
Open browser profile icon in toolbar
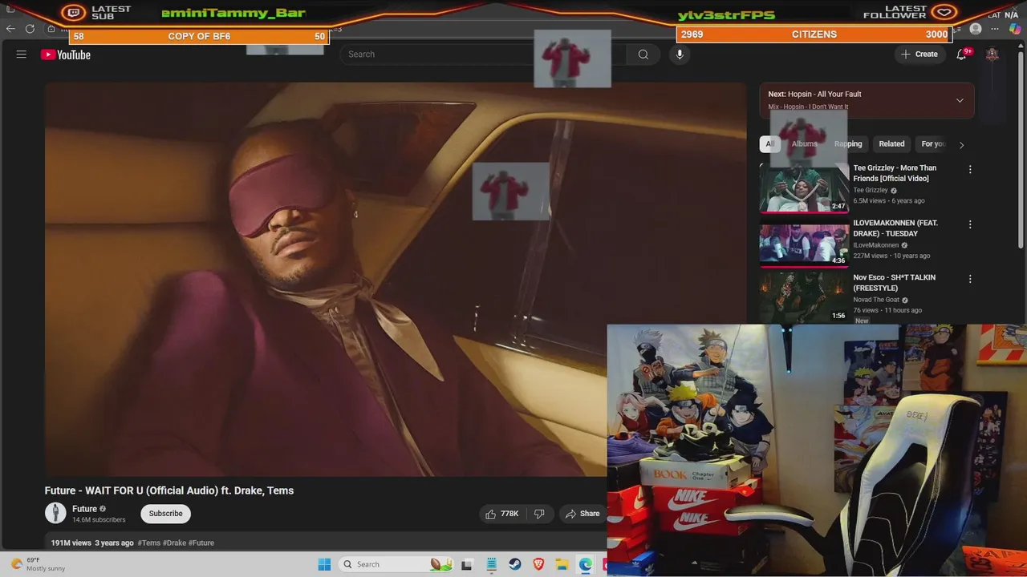click(x=976, y=29)
